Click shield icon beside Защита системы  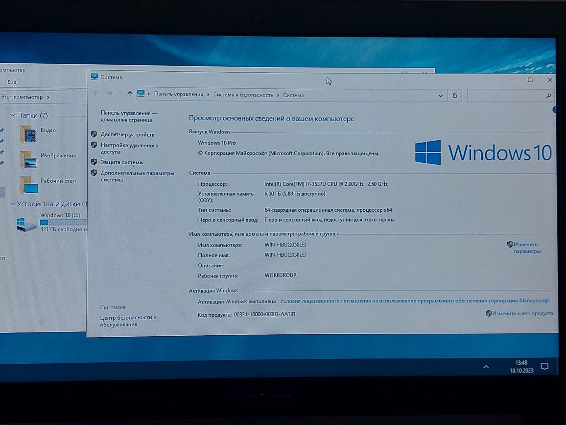pyautogui.click(x=94, y=162)
